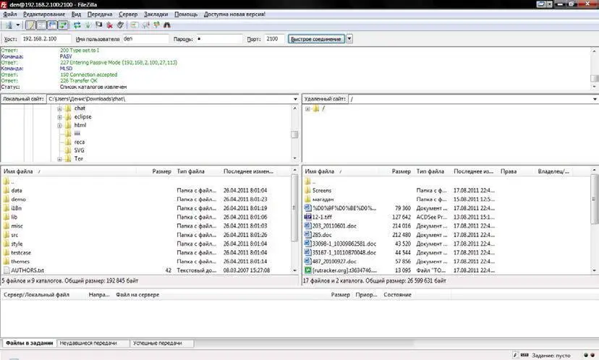Click the Хост input field
Screen dimensions: 599x360
tap(46, 39)
